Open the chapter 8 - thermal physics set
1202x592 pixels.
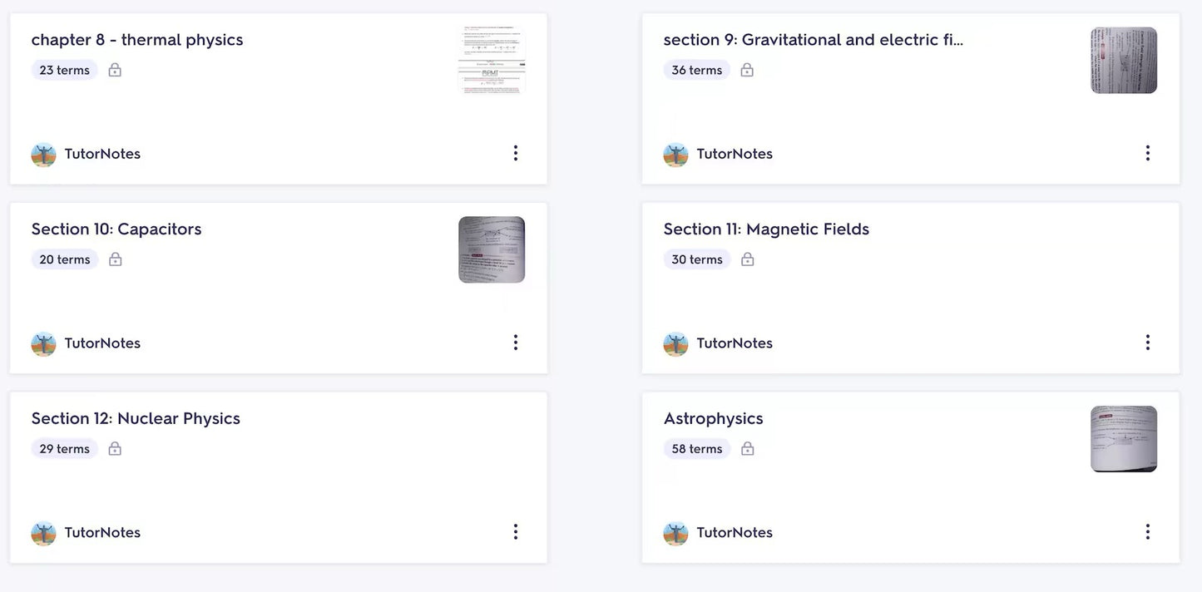tap(137, 40)
